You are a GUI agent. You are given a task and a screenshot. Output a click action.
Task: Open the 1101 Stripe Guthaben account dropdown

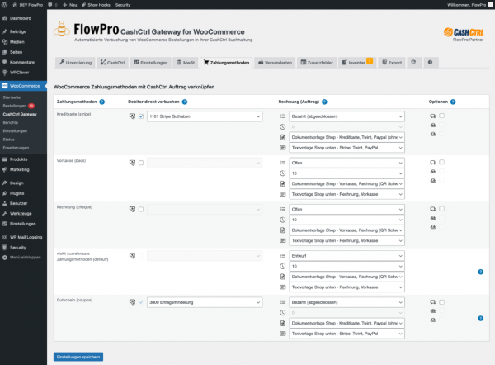tap(203, 116)
